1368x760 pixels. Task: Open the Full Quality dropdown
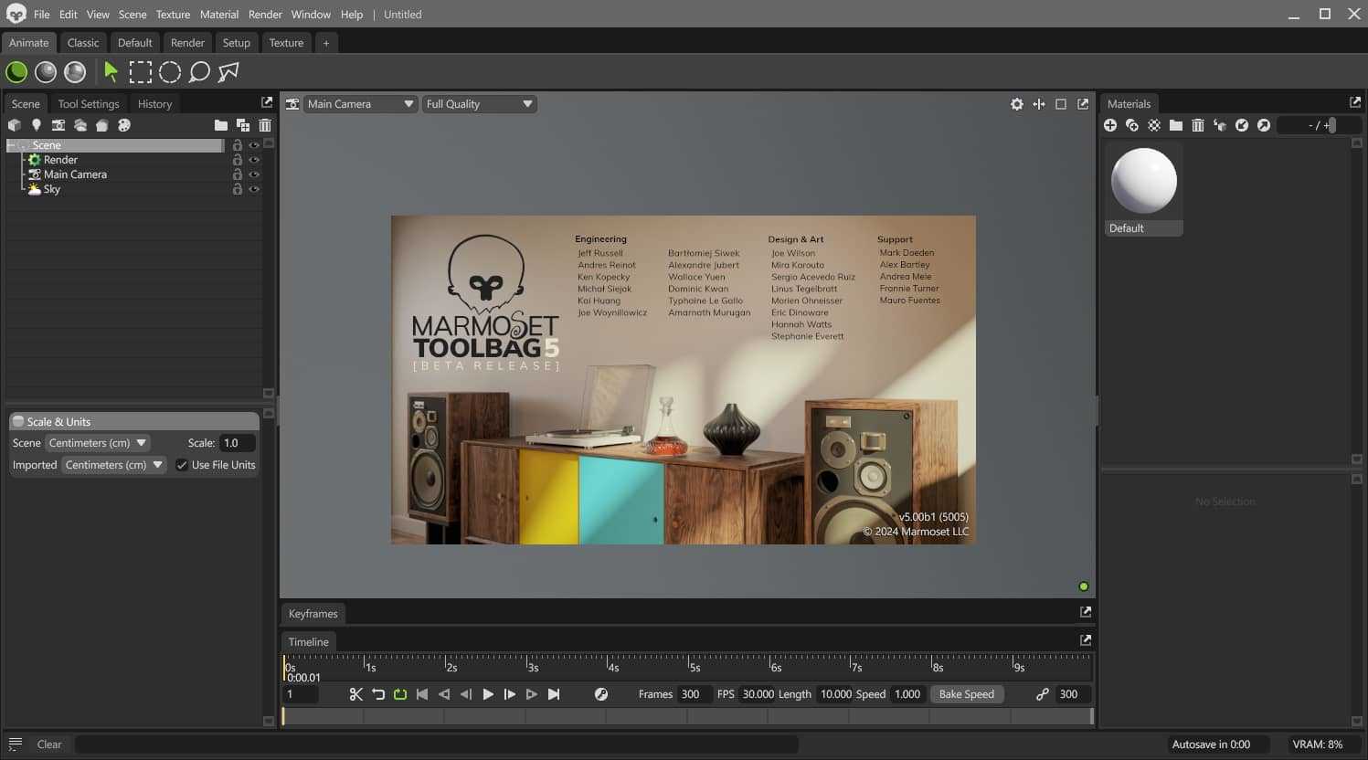[x=479, y=103]
